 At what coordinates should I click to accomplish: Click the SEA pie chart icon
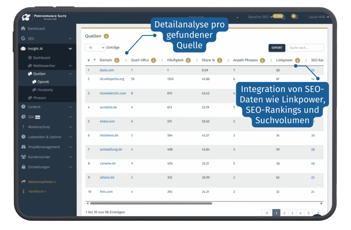coord(23,117)
